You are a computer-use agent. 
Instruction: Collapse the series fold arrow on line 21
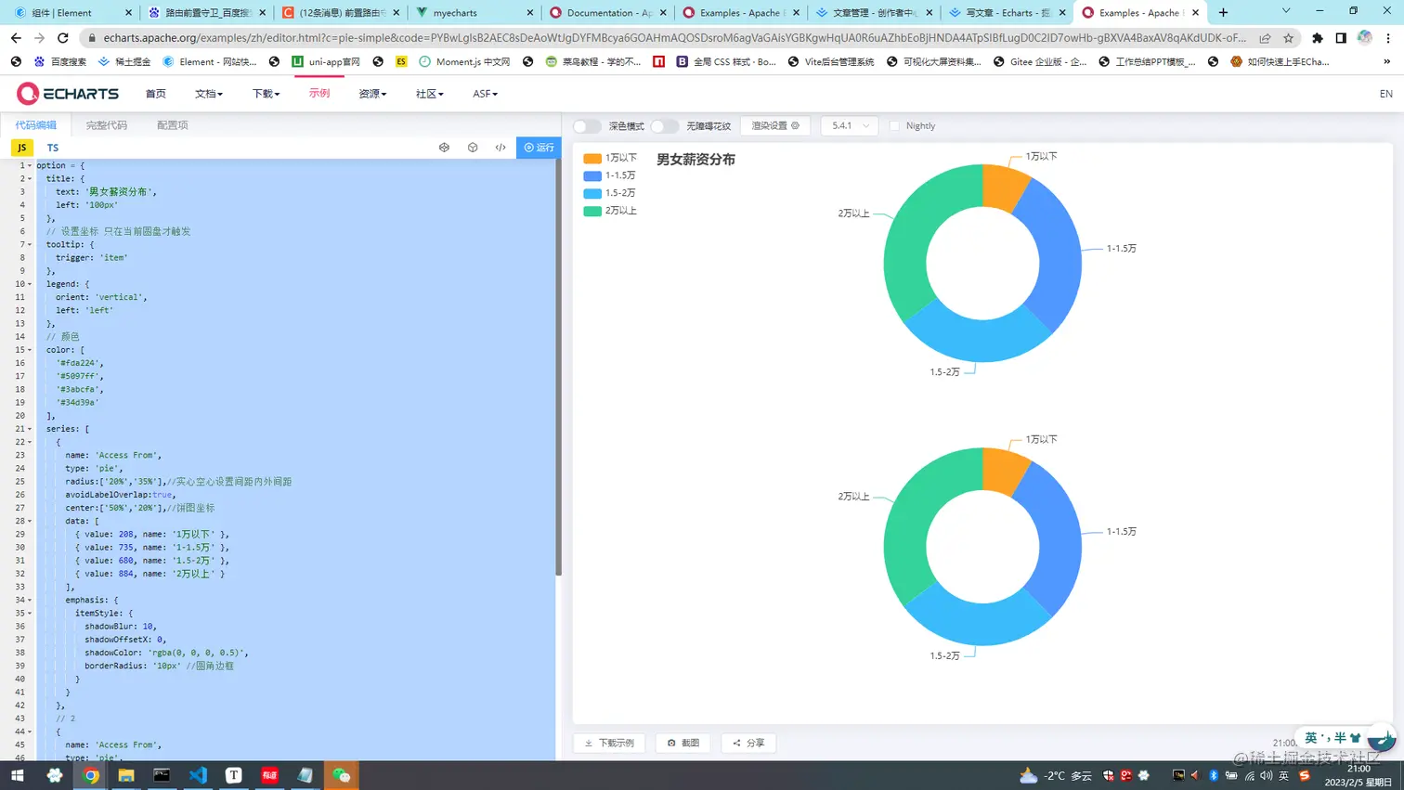pos(30,430)
